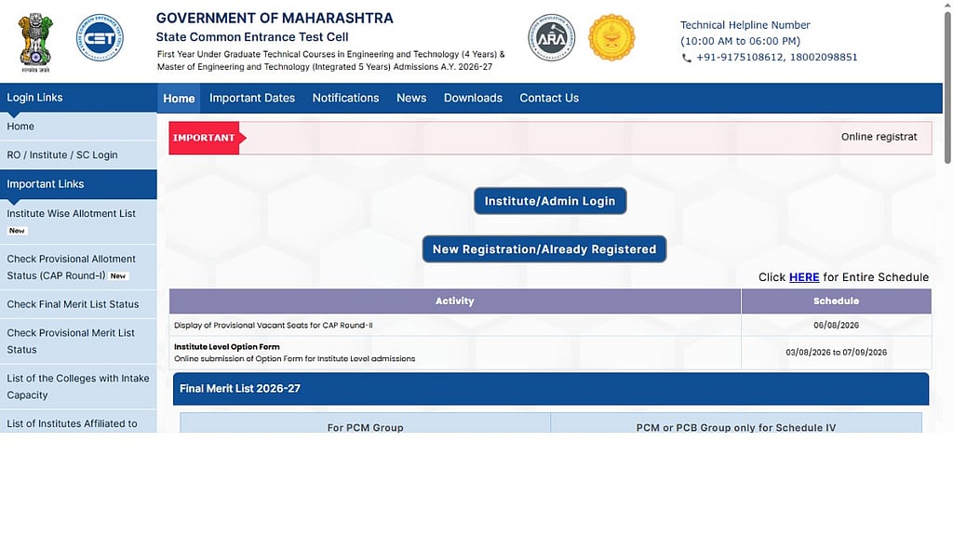953x536 pixels.
Task: Click the ARA circular logo
Action: click(551, 38)
